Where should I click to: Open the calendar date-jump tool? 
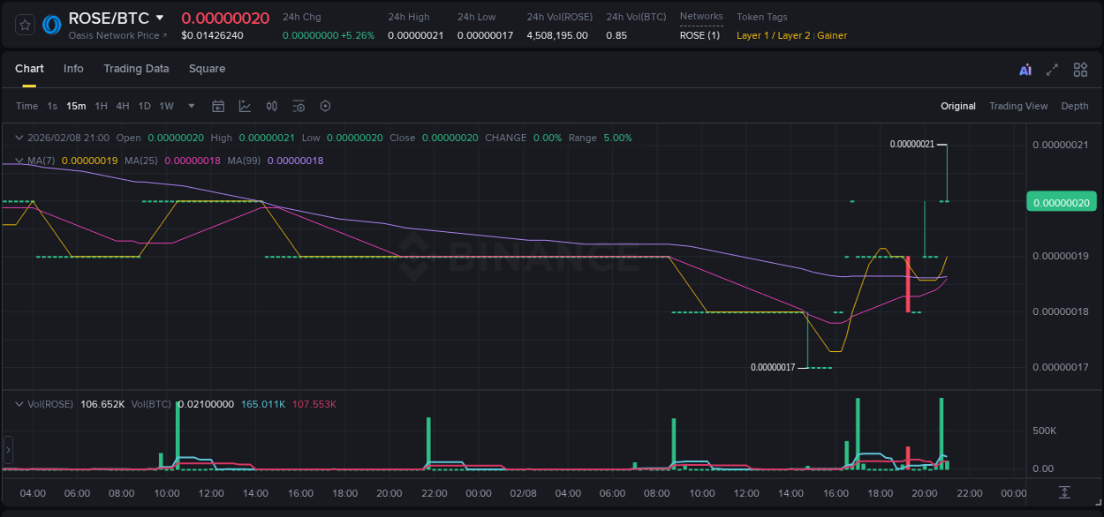click(218, 106)
